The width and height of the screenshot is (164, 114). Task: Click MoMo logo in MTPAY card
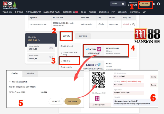[x=99, y=49]
